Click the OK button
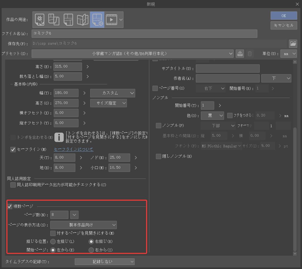Viewport: 302px width, 269px height. coord(284,16)
